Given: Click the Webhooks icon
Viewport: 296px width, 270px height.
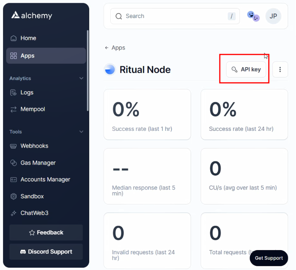Looking at the screenshot, I should (13, 146).
